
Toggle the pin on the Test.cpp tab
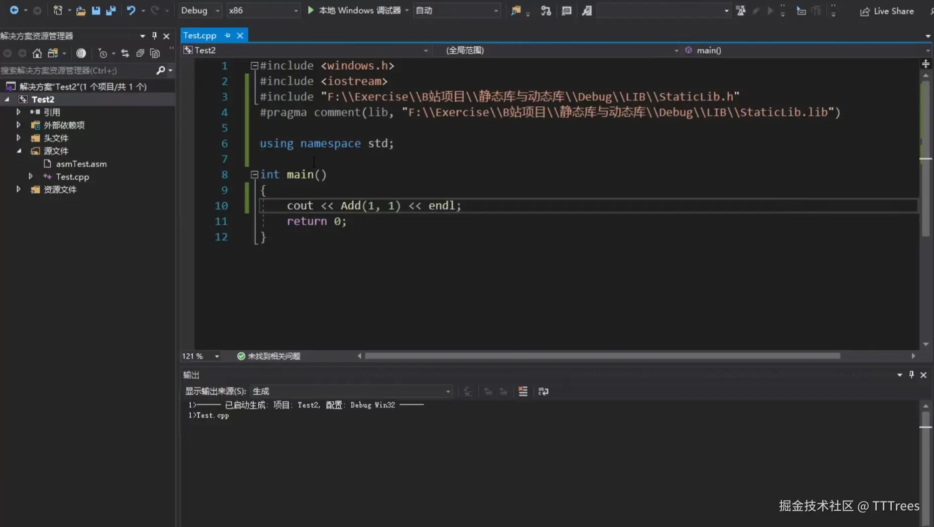pos(228,35)
